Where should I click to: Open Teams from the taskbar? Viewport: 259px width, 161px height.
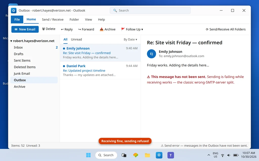coord(171,155)
